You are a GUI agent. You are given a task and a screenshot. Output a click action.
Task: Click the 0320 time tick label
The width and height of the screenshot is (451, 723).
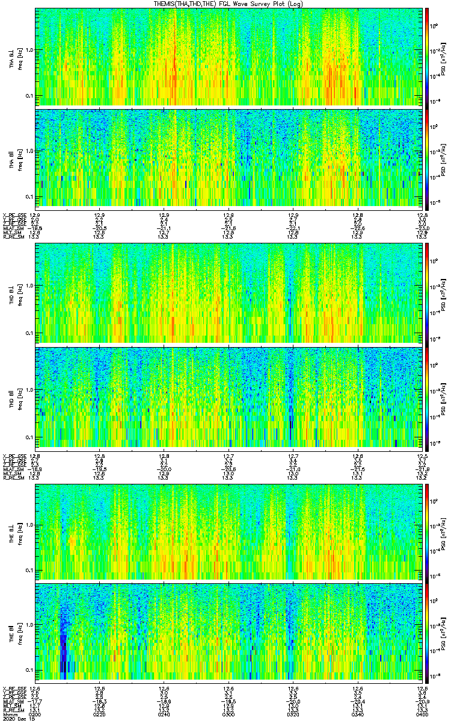pos(293,714)
